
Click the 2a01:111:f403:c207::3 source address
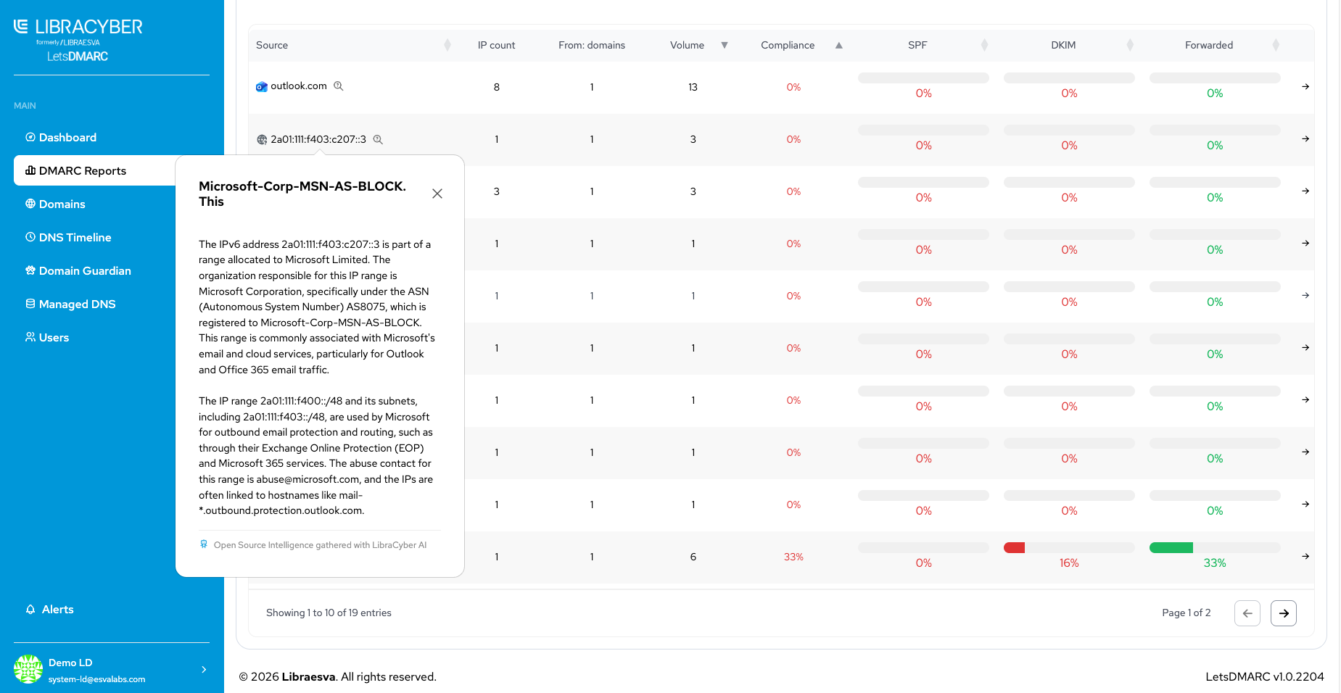pos(318,139)
